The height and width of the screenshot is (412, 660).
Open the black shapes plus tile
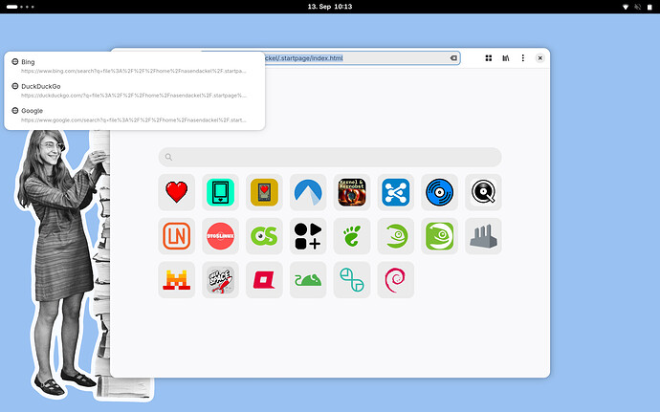(x=308, y=236)
